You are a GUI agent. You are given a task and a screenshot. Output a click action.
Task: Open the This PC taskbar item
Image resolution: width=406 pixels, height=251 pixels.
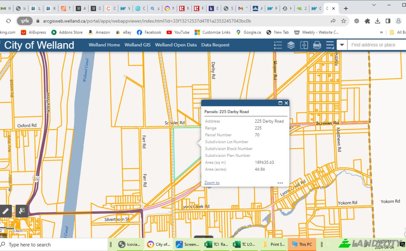click(302, 244)
